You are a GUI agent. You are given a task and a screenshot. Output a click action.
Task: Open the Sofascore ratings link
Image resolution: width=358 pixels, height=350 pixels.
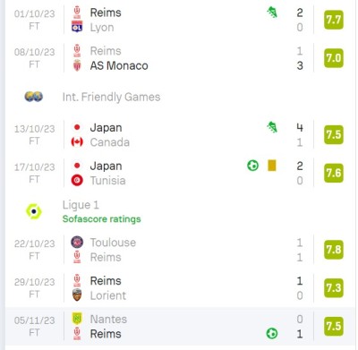101,219
